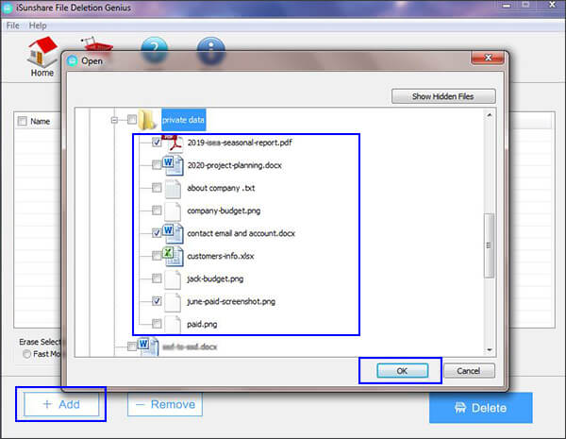The image size is (566, 439).
Task: Select customers-info.xlsx file name
Action: (221, 256)
